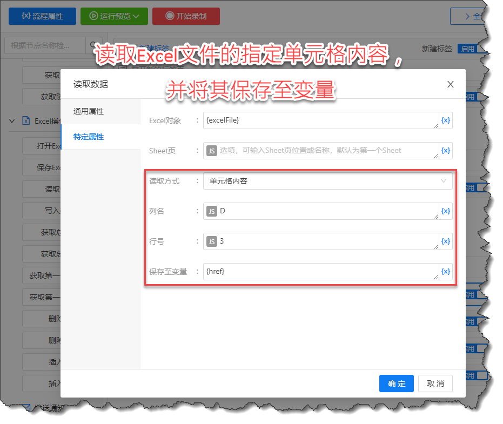The image size is (503, 424).
Task: Click the 列名 field label
Action: click(157, 211)
